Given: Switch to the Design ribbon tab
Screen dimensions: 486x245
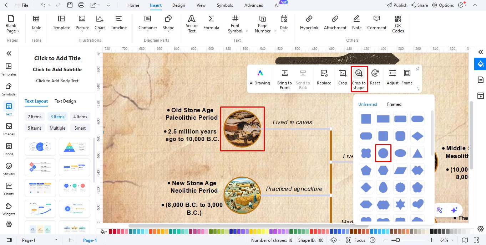Looking at the screenshot, I should pos(178,5).
